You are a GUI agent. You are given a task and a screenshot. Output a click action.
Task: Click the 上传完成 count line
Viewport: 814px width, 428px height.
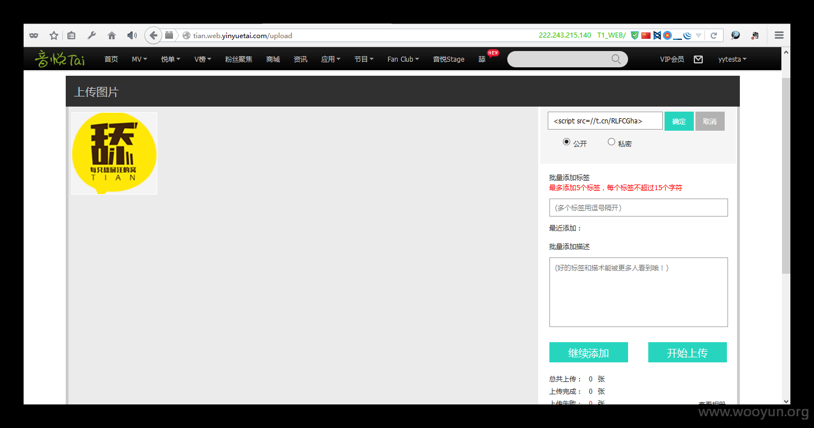coord(577,392)
